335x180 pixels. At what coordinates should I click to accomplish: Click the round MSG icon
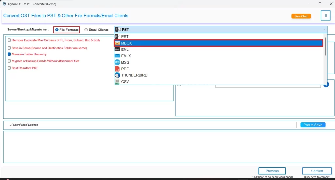point(117,62)
